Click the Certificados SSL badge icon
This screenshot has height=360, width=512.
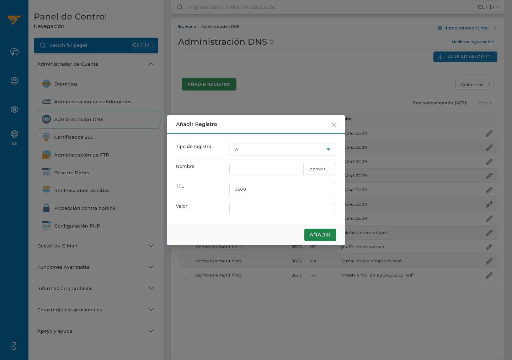(46, 137)
